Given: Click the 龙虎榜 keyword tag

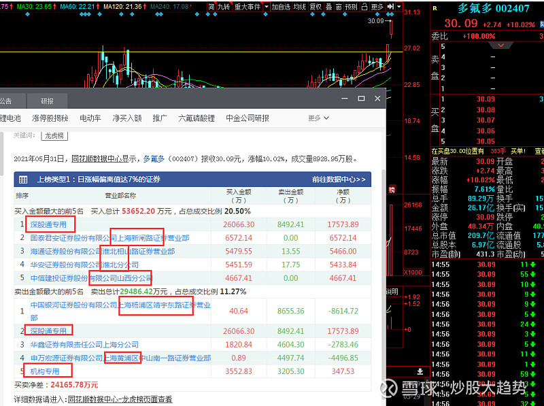Looking at the screenshot, I should pos(54,136).
